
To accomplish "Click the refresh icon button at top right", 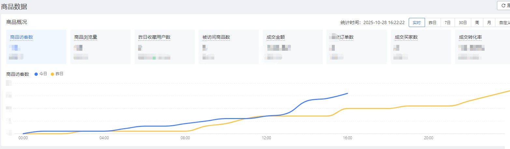I will [503, 6].
